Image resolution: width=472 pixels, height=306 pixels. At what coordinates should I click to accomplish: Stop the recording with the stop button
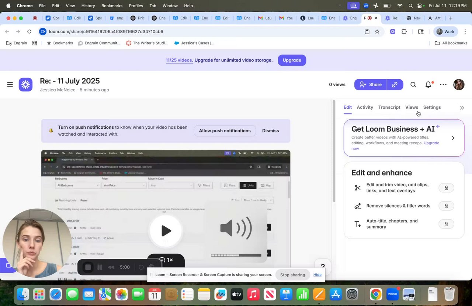tap(88, 267)
